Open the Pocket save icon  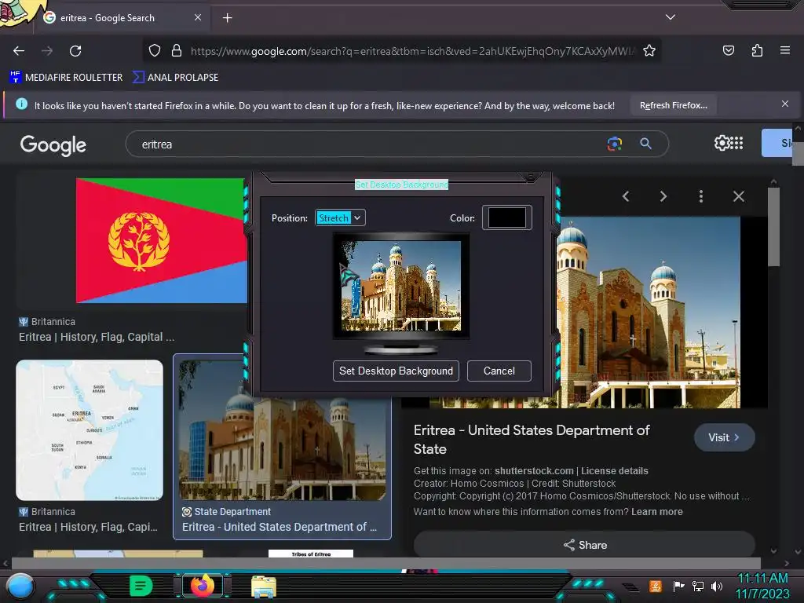[729, 50]
